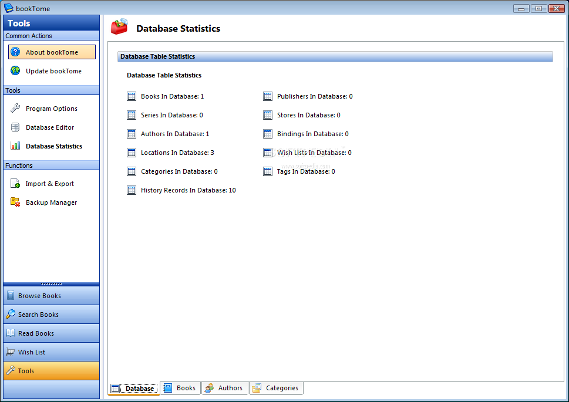
Task: Click the table icon beside Books In Database
Action: click(132, 96)
